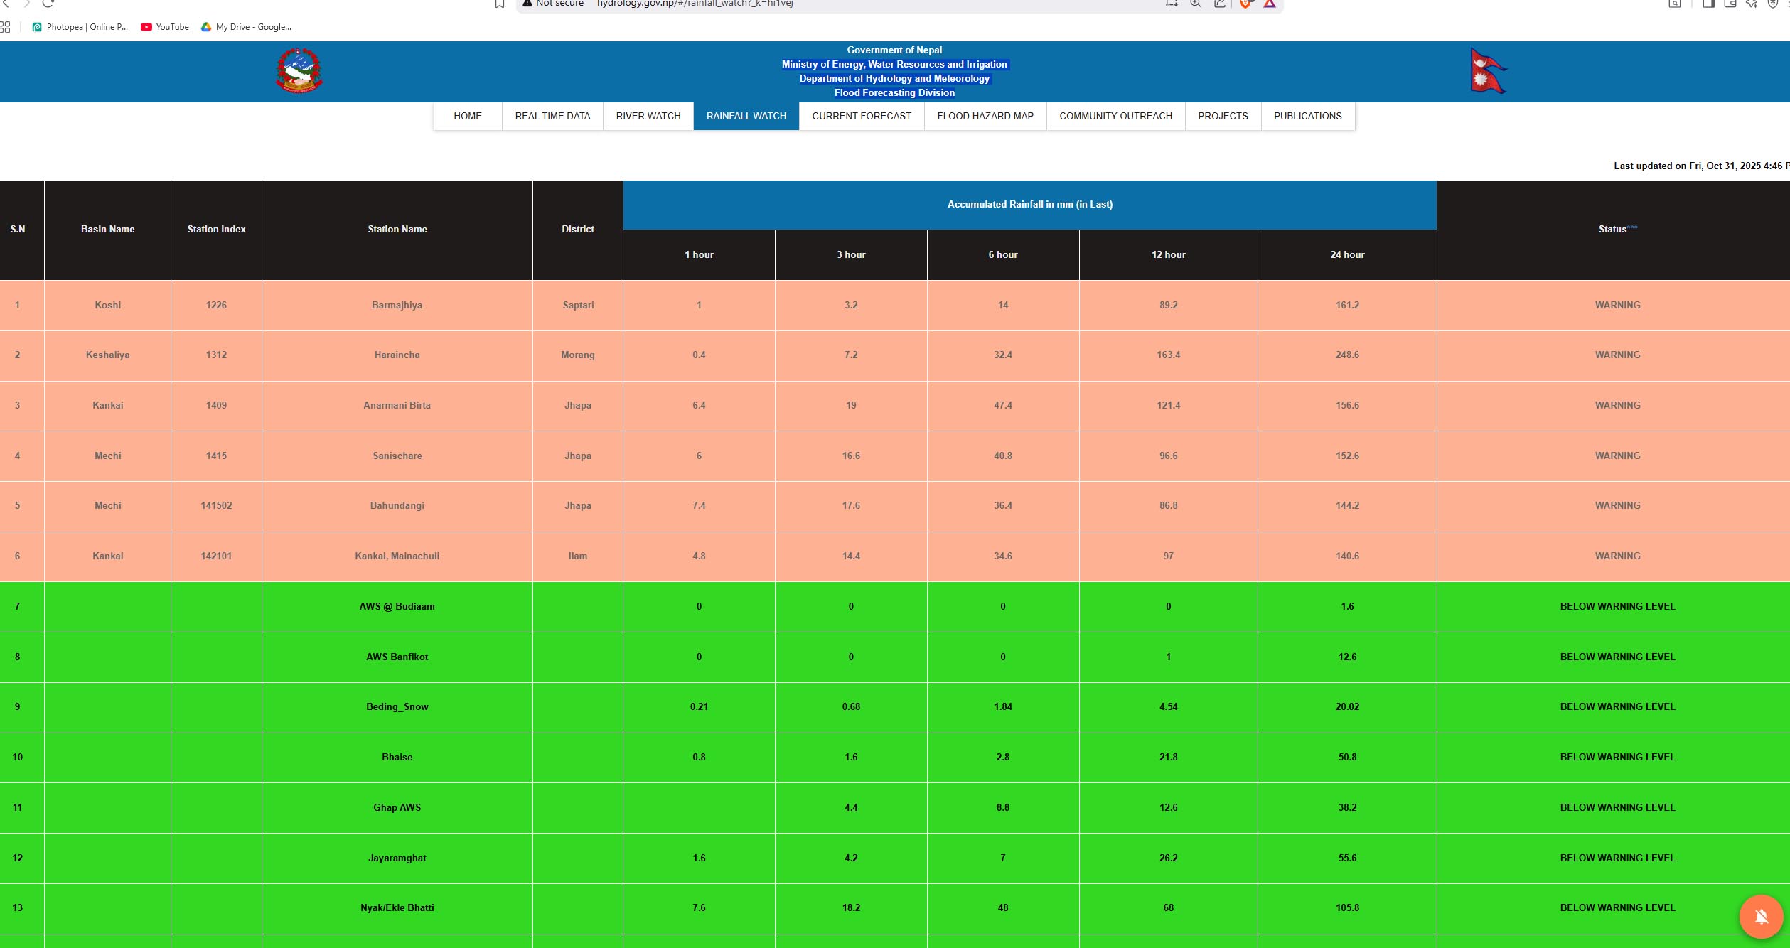Click the Haraincha station name cell
Viewport: 1790px width, 948px height.
(397, 355)
